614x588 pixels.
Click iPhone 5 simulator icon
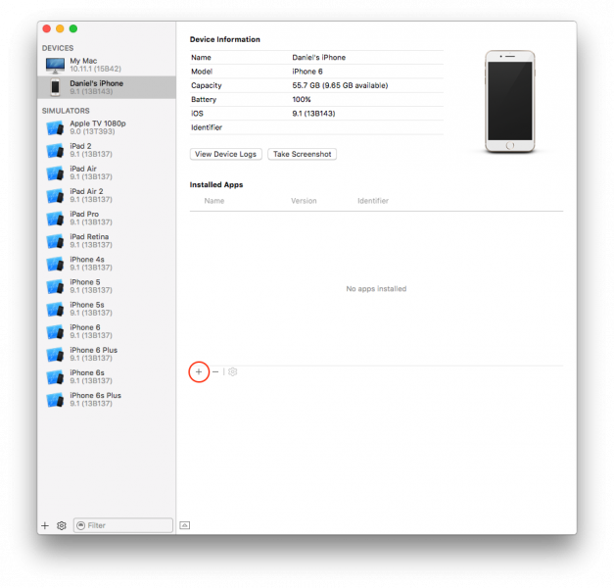55,287
